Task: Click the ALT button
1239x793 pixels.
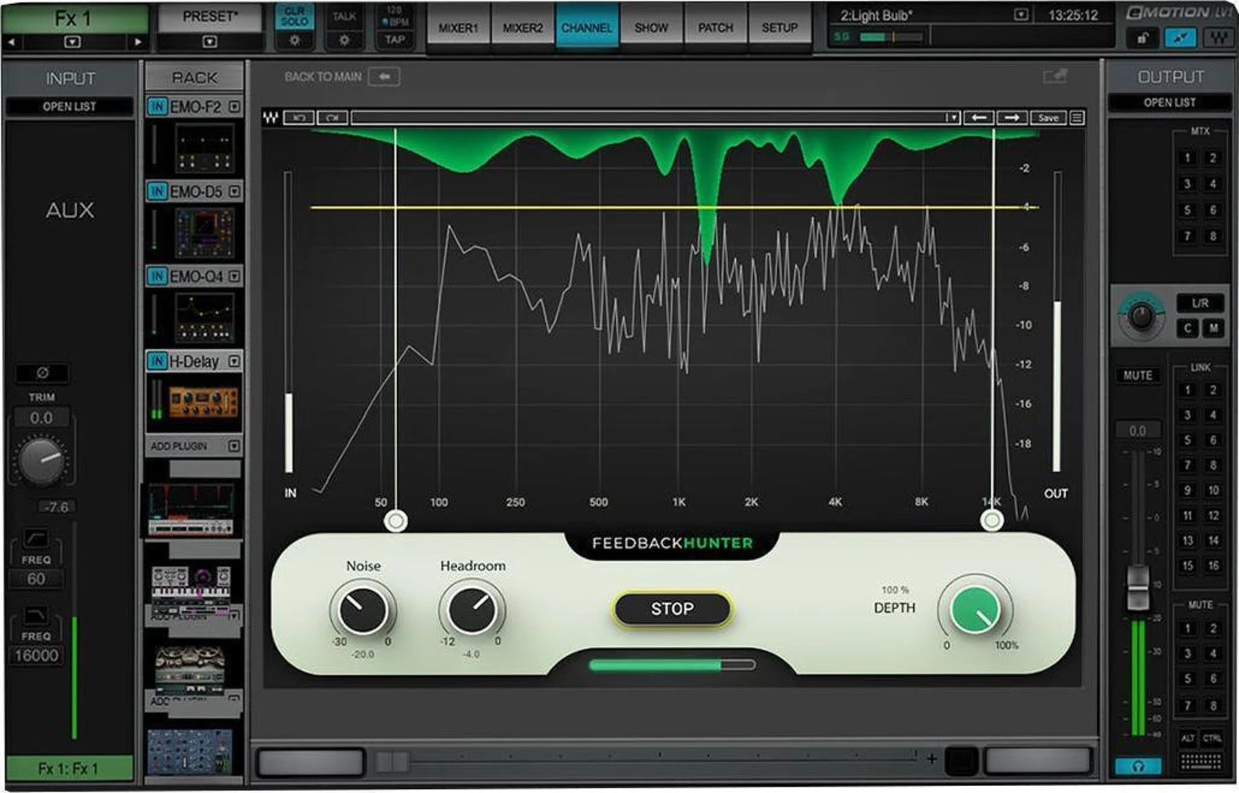Action: pyautogui.click(x=1187, y=739)
